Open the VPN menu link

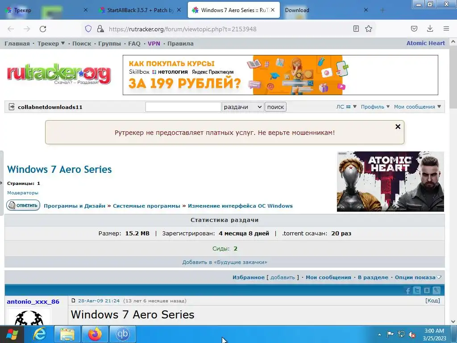154,43
